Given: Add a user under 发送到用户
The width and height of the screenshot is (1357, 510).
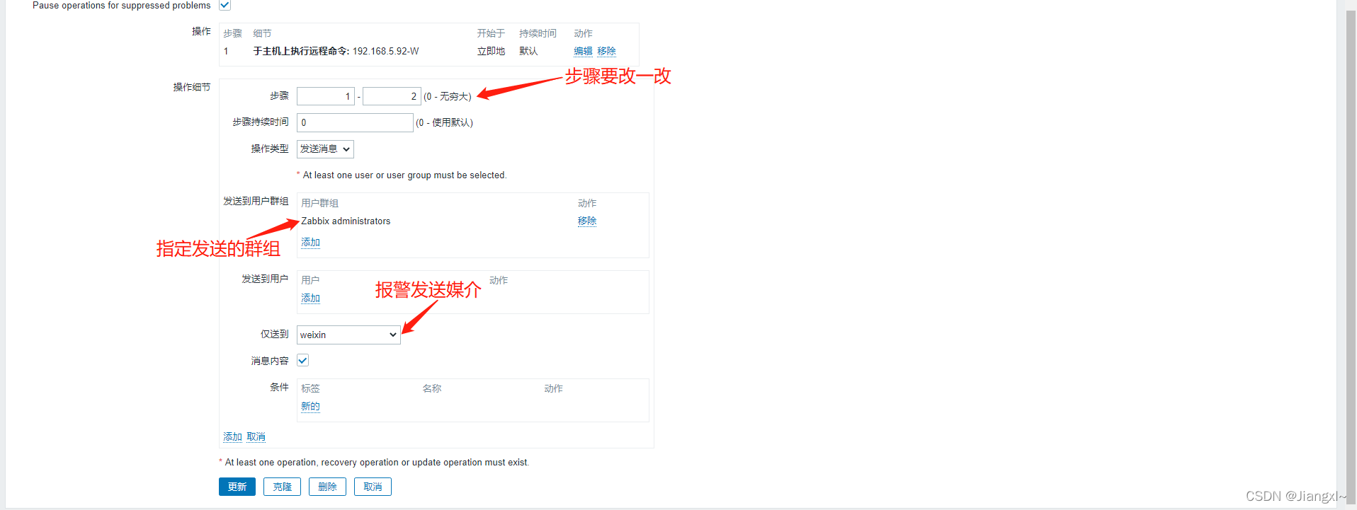Looking at the screenshot, I should pos(310,298).
